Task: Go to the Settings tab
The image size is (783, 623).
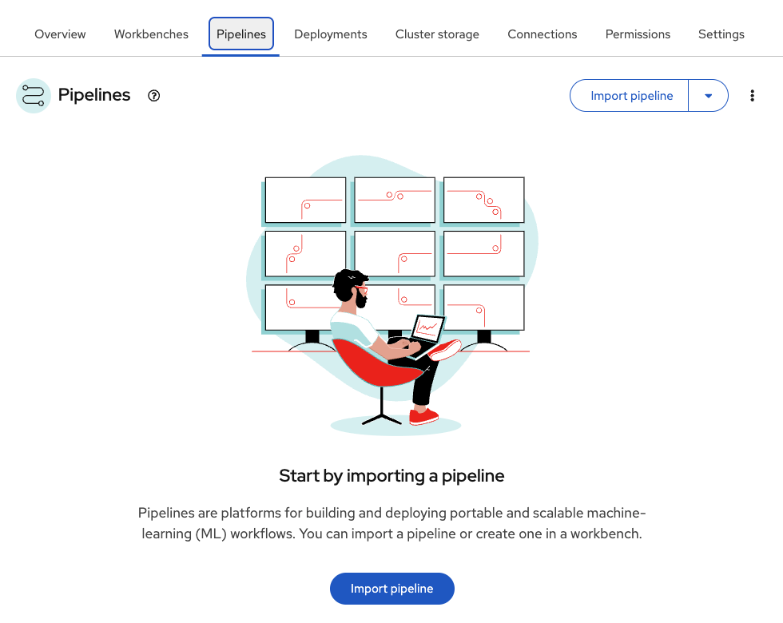Action: 721,34
